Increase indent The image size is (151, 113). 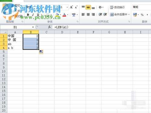tap(105, 14)
